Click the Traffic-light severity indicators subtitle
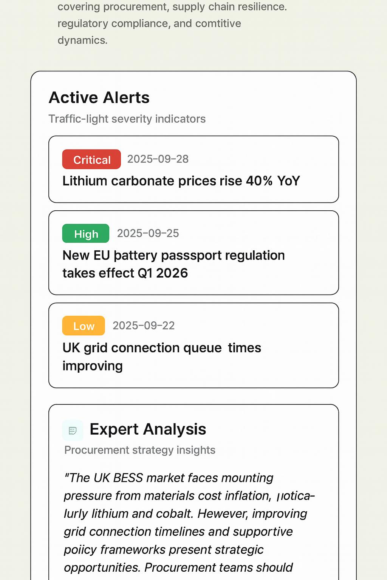 point(127,119)
